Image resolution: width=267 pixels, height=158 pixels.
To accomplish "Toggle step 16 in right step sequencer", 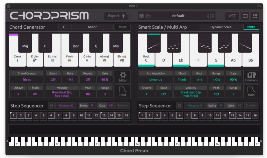I will (255, 115).
